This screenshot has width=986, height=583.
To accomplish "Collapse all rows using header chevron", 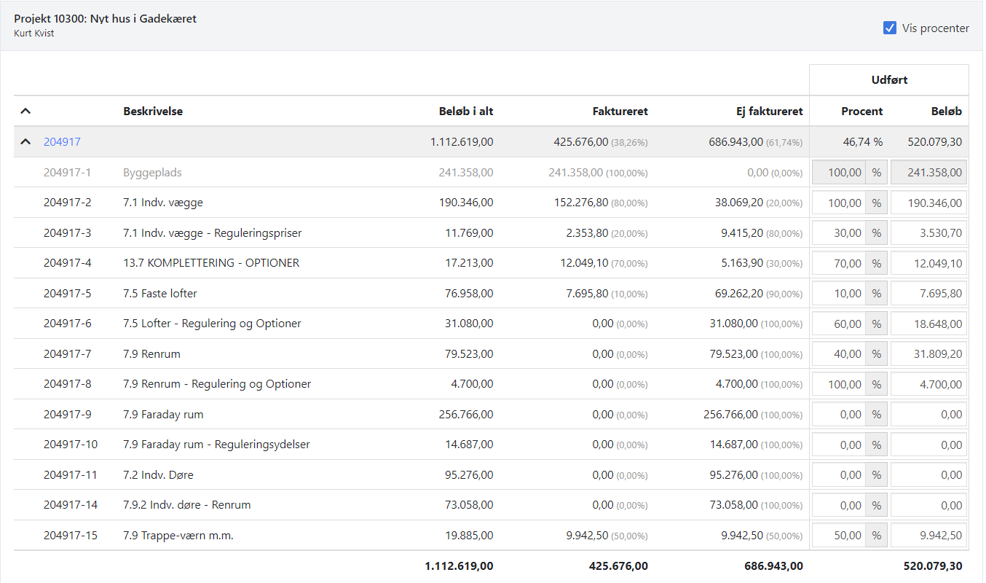I will tap(25, 111).
